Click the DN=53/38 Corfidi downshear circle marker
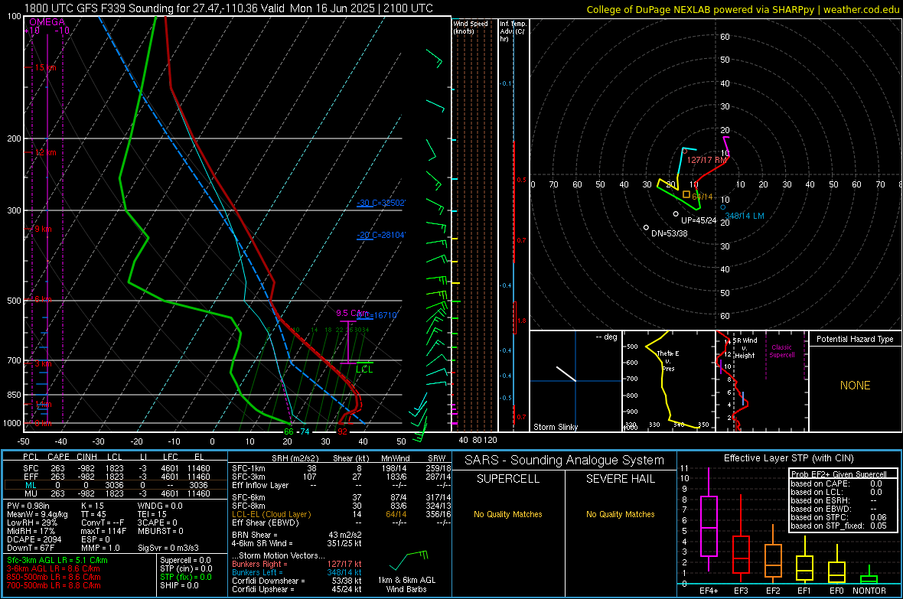 pos(646,228)
